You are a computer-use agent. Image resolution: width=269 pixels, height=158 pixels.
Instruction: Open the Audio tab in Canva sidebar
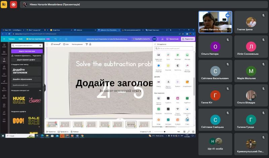click(x=4, y=113)
